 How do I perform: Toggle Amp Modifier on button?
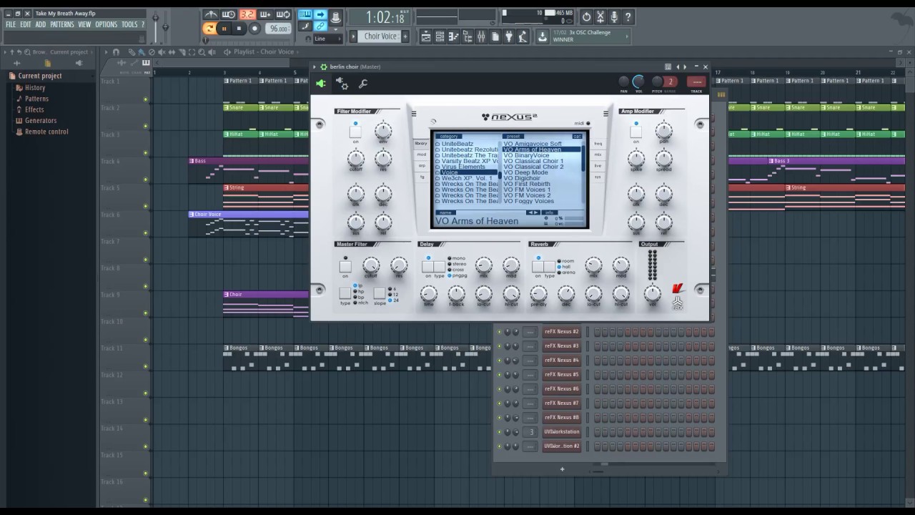tap(635, 132)
